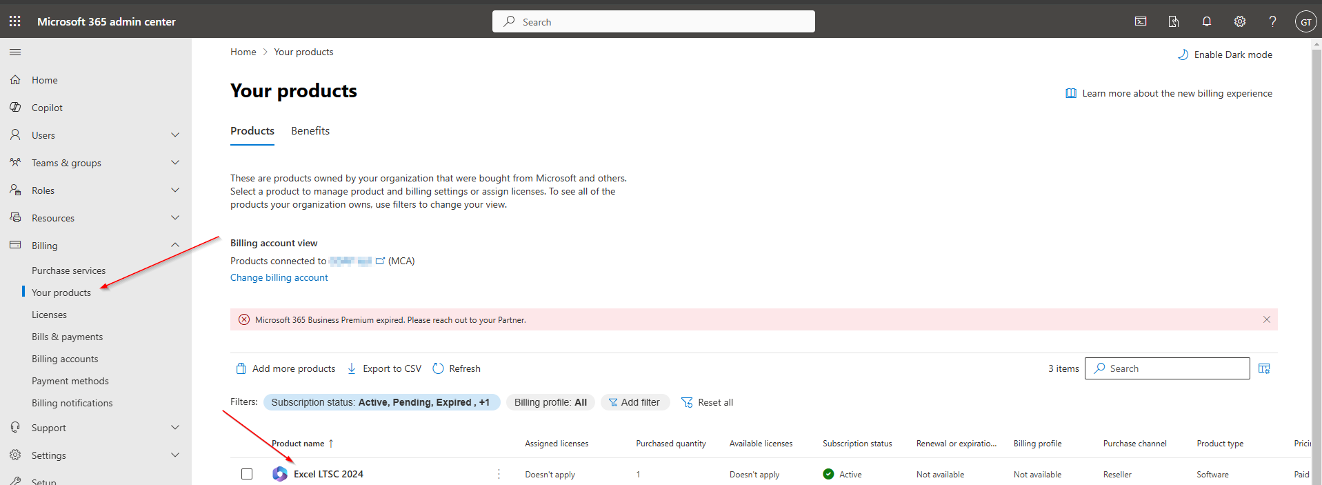The height and width of the screenshot is (485, 1322).
Task: Open the app launcher waffle icon
Action: coord(15,21)
